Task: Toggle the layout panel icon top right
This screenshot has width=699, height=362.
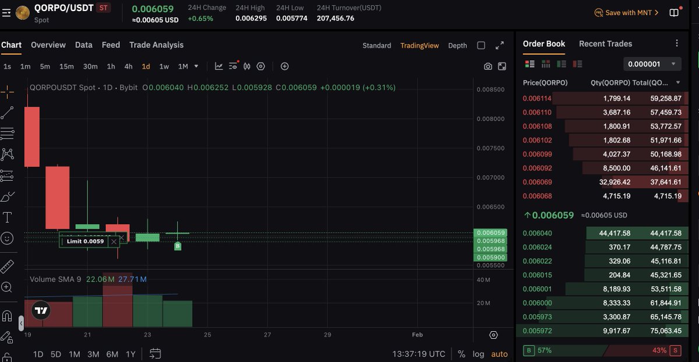Action: 674,12
